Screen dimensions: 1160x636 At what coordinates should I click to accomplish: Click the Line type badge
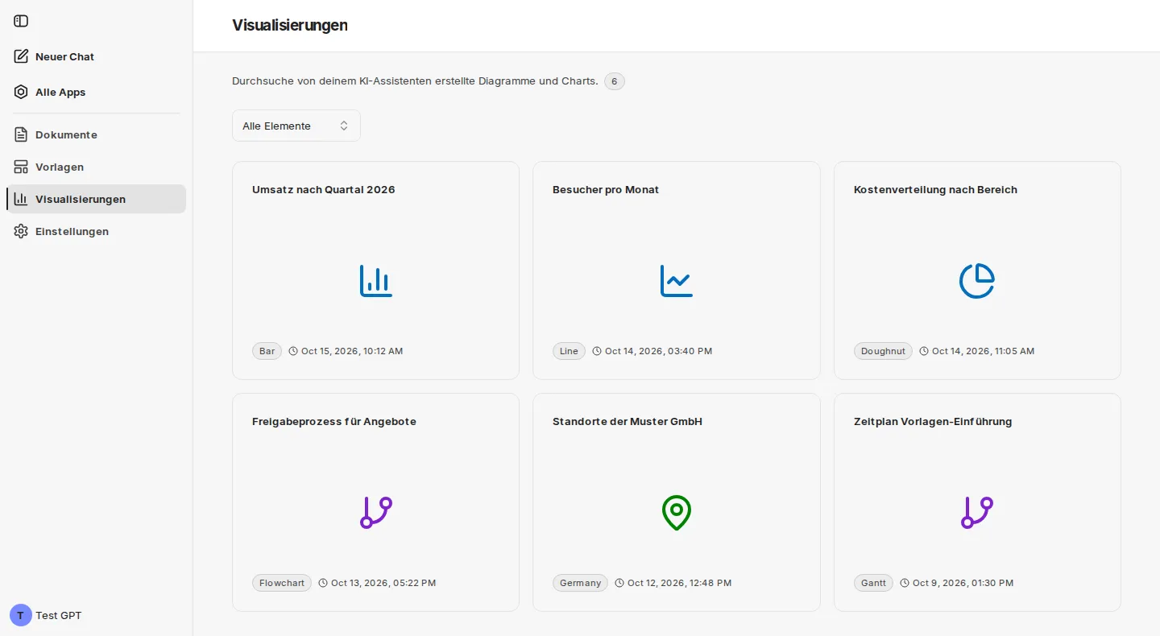pyautogui.click(x=570, y=351)
